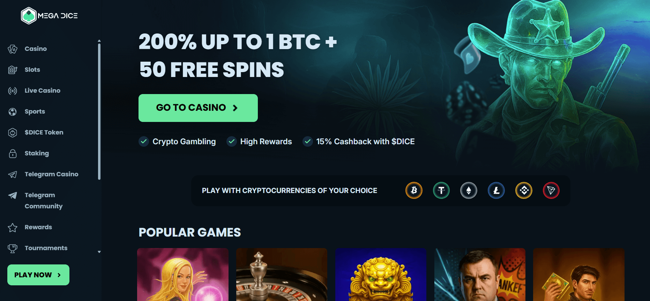Open the Live Casino menu item
The width and height of the screenshot is (650, 301).
(43, 91)
